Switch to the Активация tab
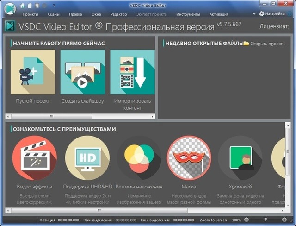 click(219, 14)
